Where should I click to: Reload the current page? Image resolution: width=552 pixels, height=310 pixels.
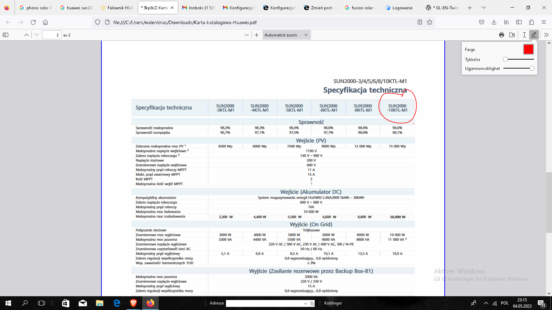point(33,22)
